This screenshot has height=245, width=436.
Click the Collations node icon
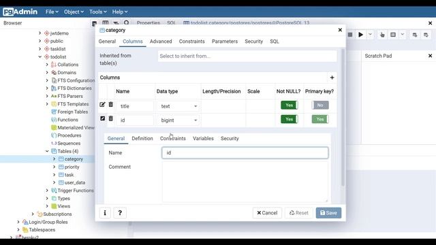point(54,65)
